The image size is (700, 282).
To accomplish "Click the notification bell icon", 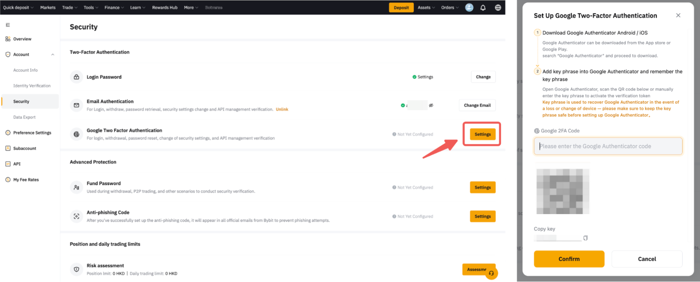I will 483,8.
